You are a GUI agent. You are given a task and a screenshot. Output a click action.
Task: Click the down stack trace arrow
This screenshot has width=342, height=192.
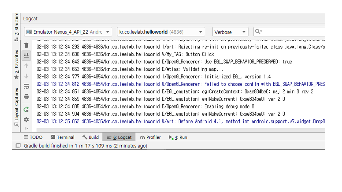[26, 76]
